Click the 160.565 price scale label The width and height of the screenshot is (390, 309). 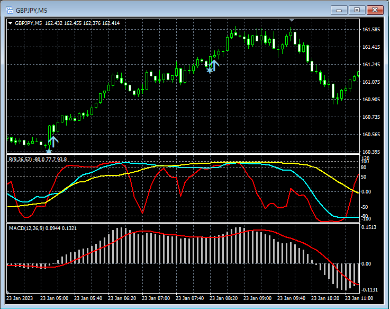point(371,134)
